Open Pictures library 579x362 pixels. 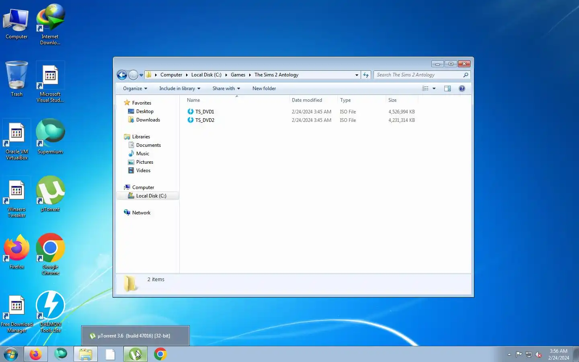pos(145,162)
